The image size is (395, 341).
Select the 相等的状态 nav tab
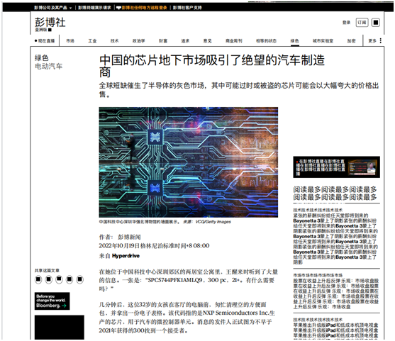click(x=266, y=41)
